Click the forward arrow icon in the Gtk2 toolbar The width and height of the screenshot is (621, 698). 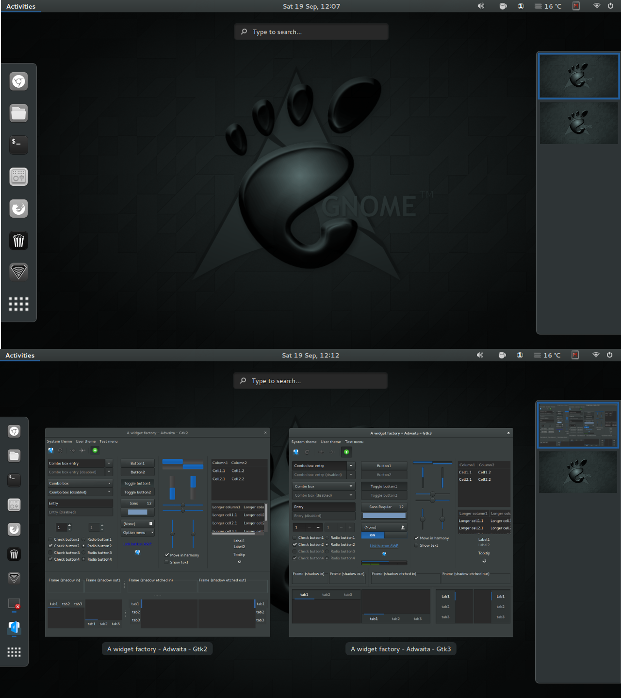coord(82,451)
